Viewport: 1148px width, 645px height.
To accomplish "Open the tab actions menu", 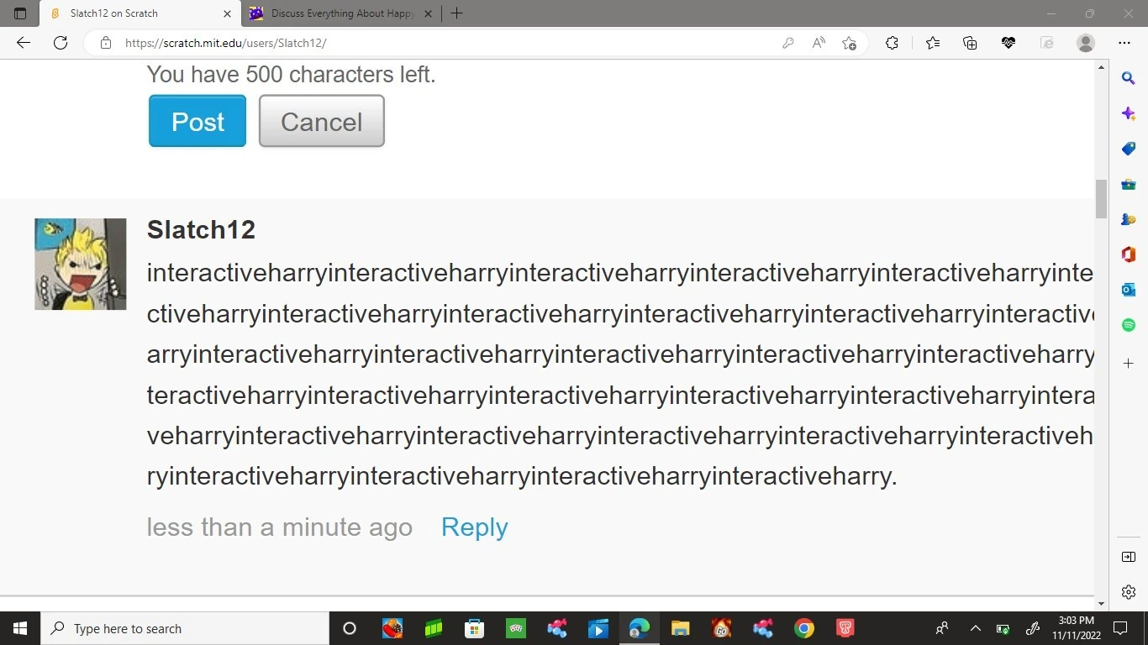I will click(20, 13).
